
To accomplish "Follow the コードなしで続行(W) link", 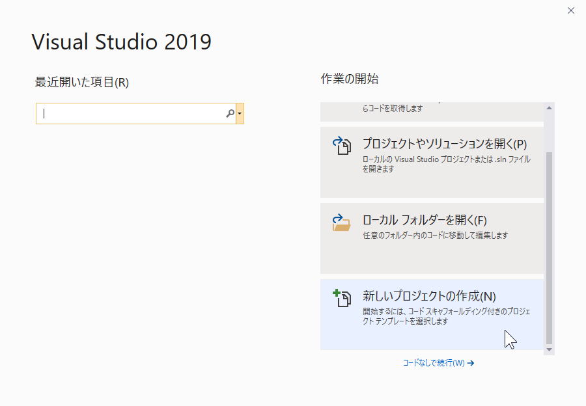I will click(x=438, y=363).
